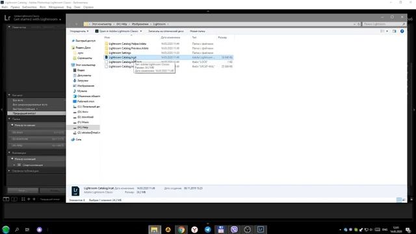Collapse the Навигатор panel in Lightroom
The width and height of the screenshot is (416, 234).
tap(9, 27)
